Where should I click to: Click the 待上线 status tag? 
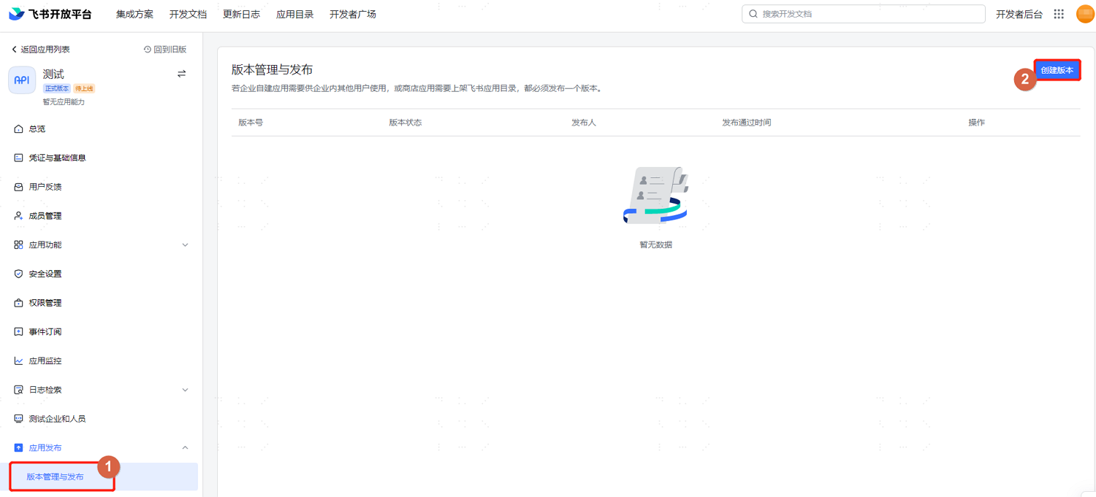84,88
